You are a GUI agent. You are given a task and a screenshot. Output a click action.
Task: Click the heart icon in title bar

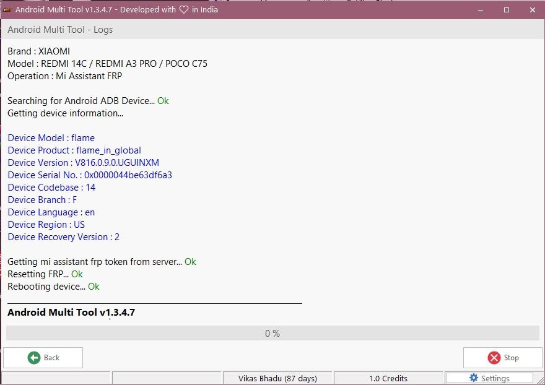[x=184, y=10]
